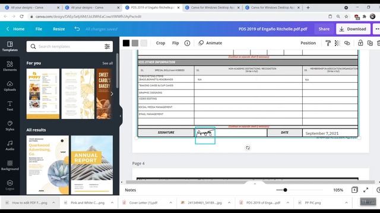This screenshot has width=380, height=213.
Task: Open the Styles sidebar panel
Action: coord(9,125)
